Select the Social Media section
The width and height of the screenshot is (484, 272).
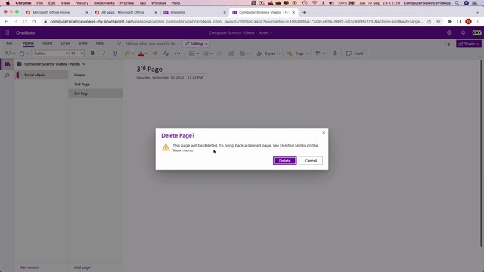42,75
